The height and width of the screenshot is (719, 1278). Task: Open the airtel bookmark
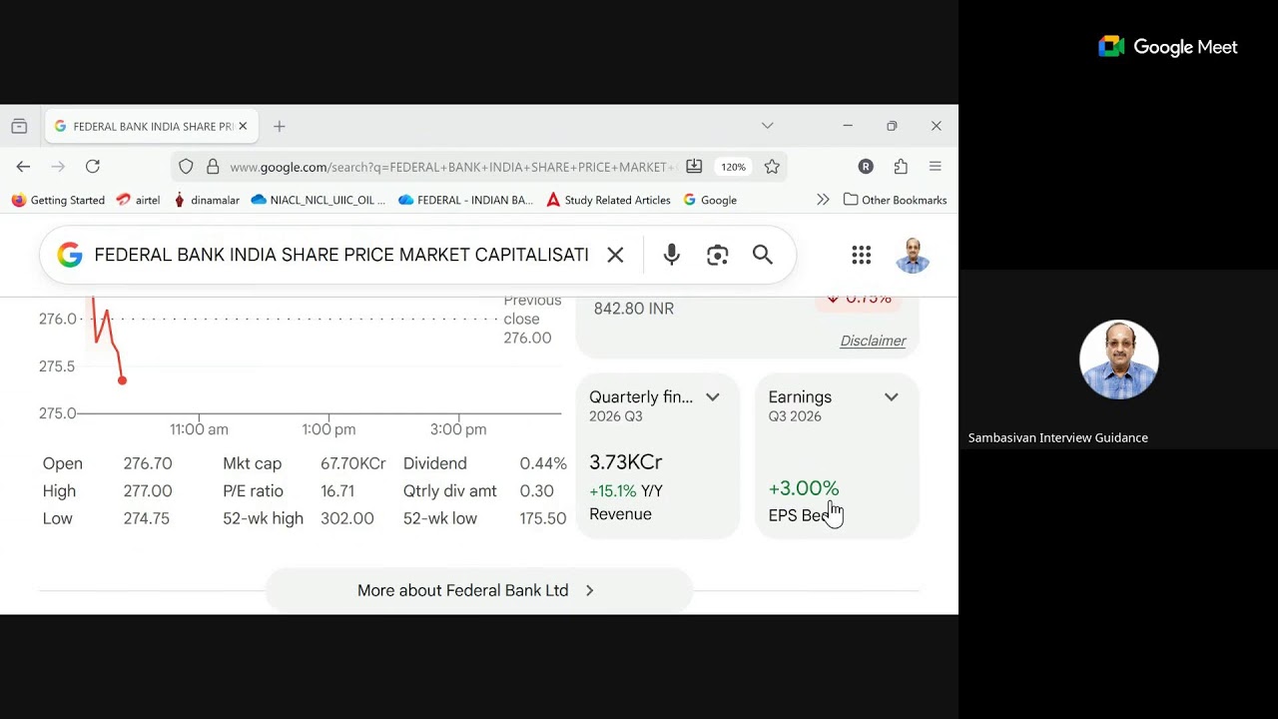(x=139, y=200)
